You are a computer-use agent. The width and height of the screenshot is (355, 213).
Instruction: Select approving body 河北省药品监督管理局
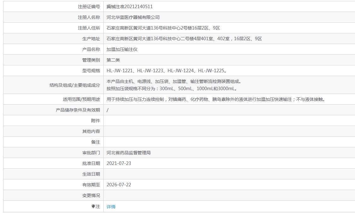129,153
